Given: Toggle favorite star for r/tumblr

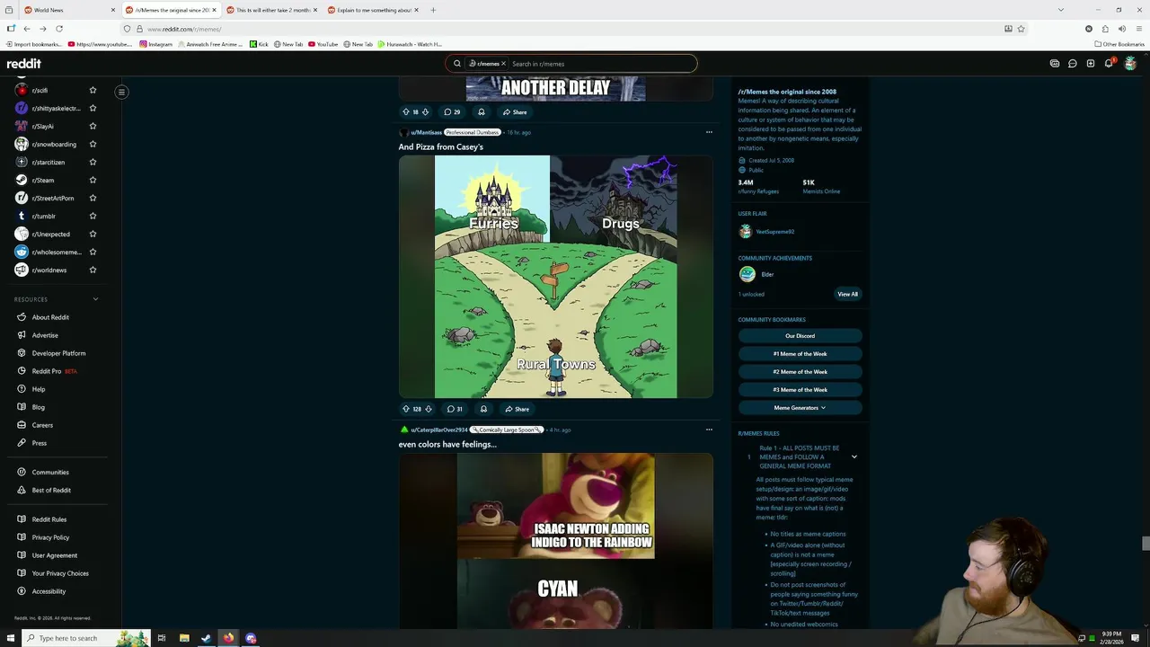Looking at the screenshot, I should coord(93,216).
